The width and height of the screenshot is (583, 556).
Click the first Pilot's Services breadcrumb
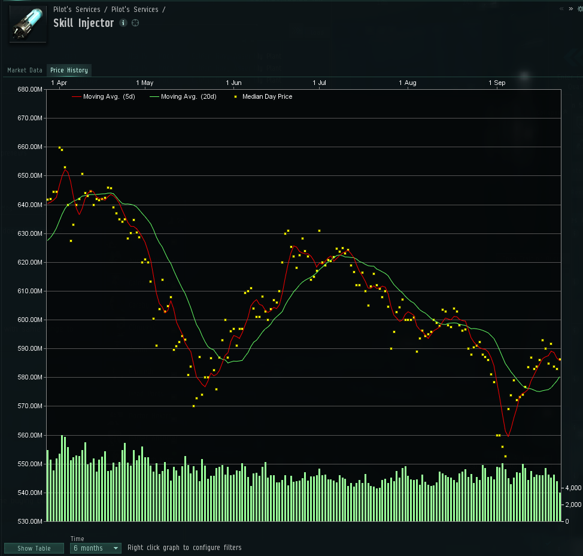[77, 10]
